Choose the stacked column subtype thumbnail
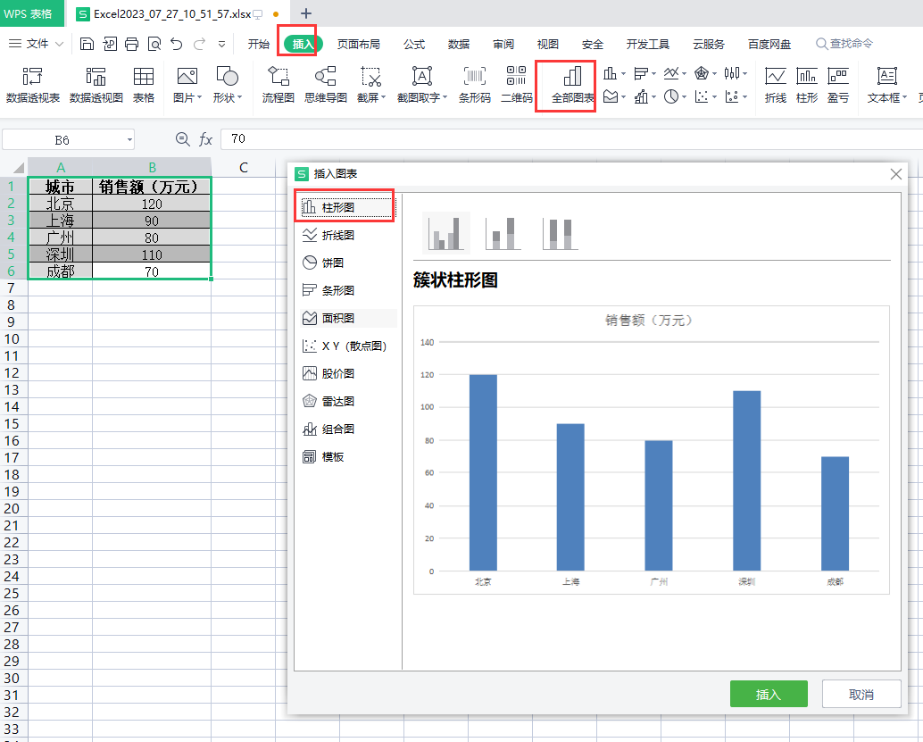This screenshot has width=923, height=742. coord(503,233)
